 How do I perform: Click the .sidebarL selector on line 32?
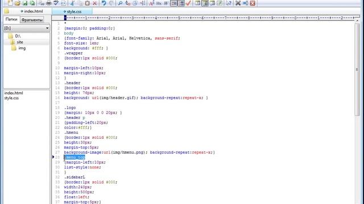[x=75, y=177]
